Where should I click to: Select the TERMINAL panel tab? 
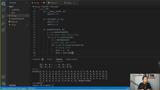(x=59, y=59)
